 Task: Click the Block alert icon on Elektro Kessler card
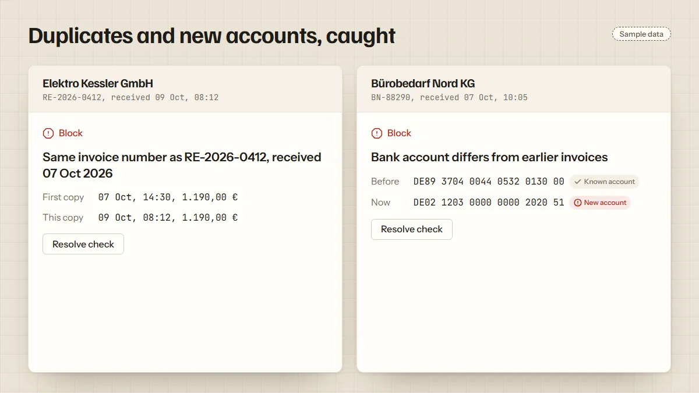click(48, 133)
